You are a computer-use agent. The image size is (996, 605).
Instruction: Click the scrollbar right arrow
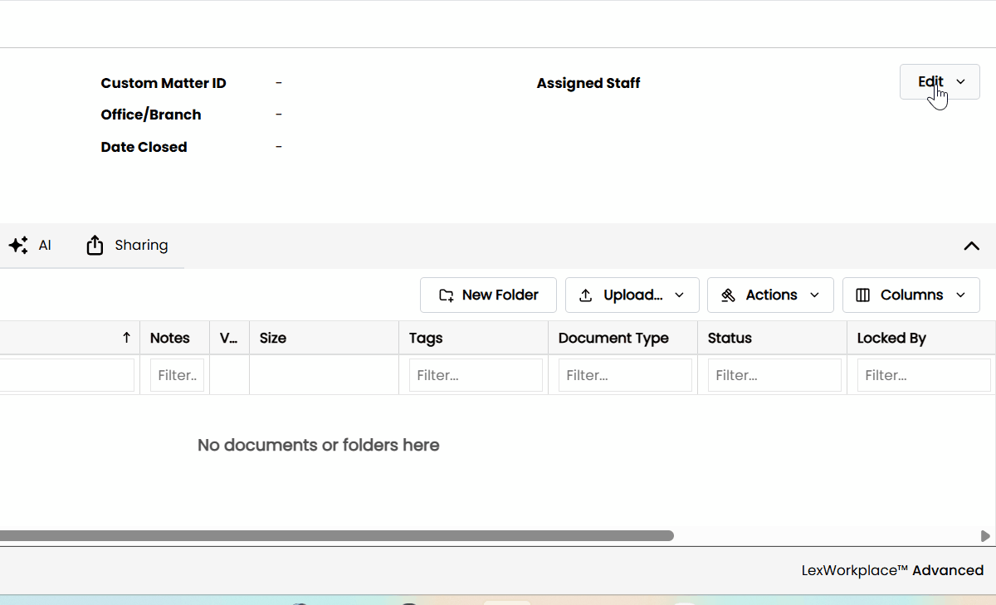[x=985, y=536]
